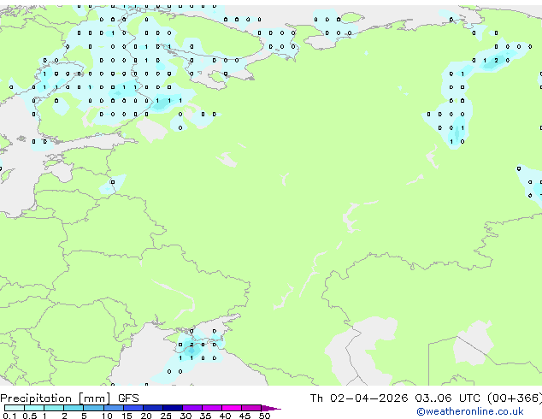Click the '(00+366)' forecast offset text

pyautogui.click(x=515, y=398)
